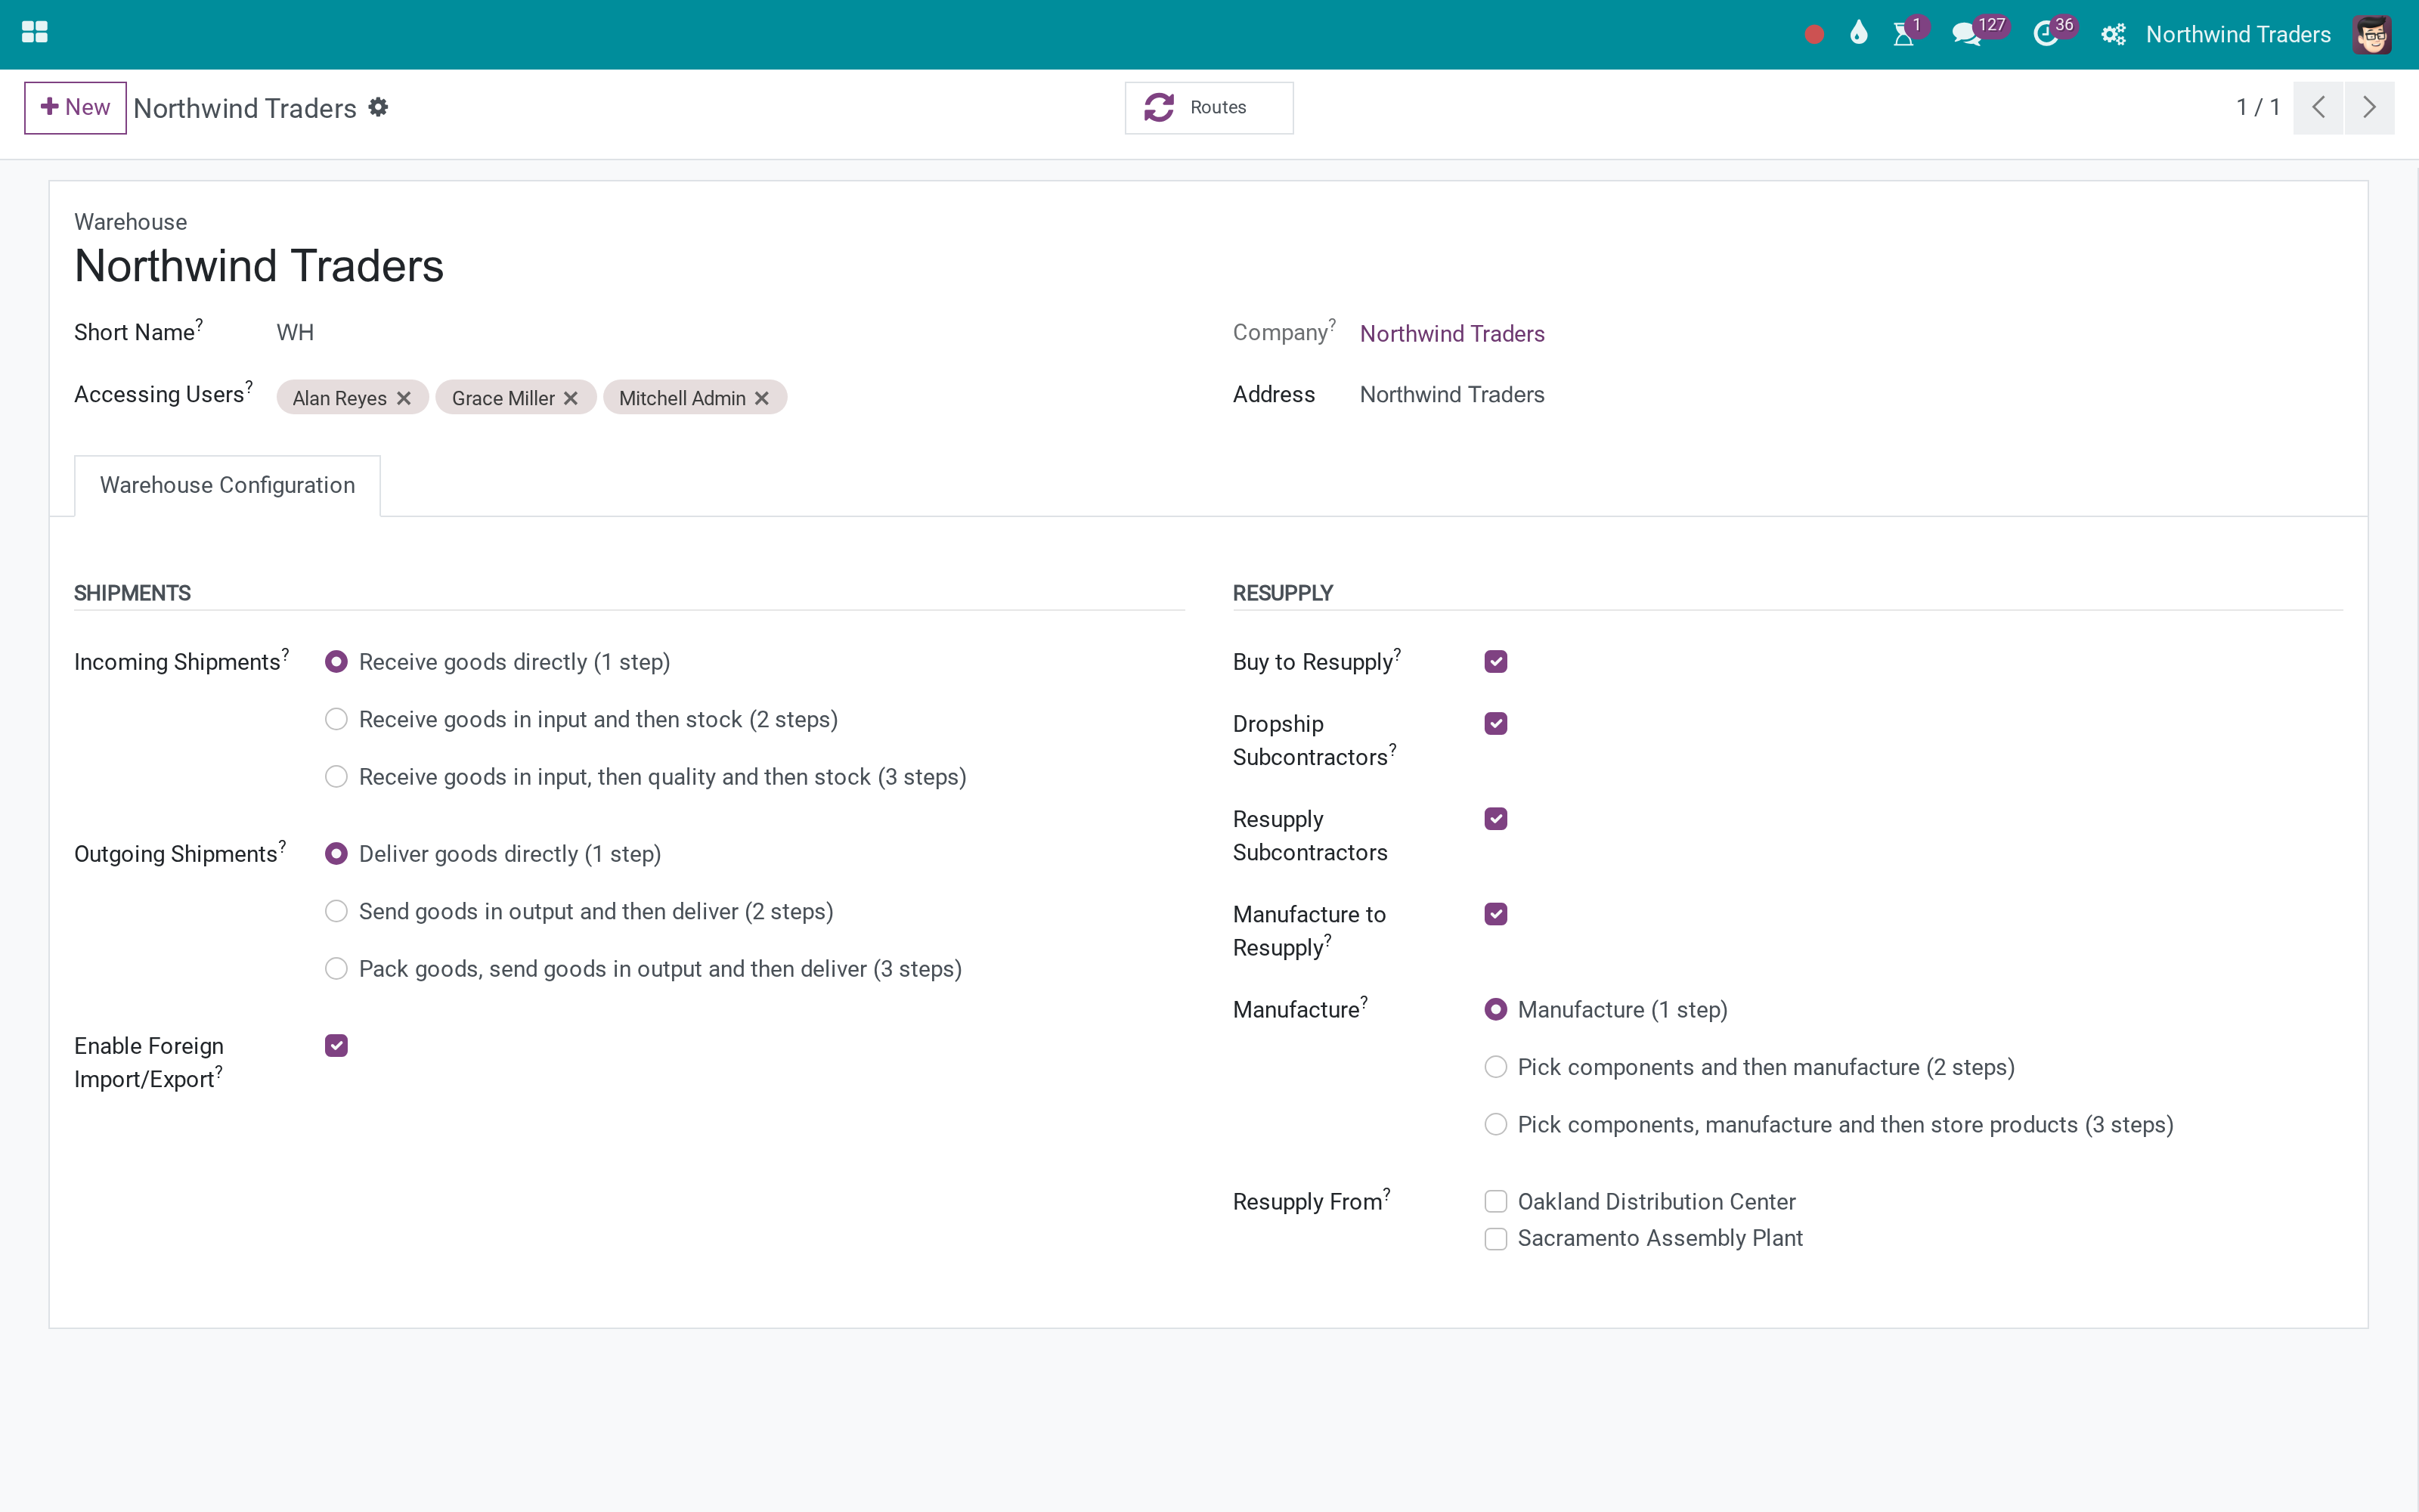This screenshot has height=1512, width=2419.
Task: Click the Routes refresh arrows icon
Action: coord(1159,107)
